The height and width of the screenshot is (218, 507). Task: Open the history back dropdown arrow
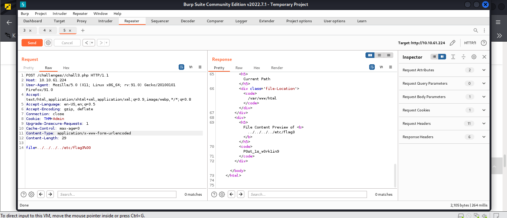[92, 43]
